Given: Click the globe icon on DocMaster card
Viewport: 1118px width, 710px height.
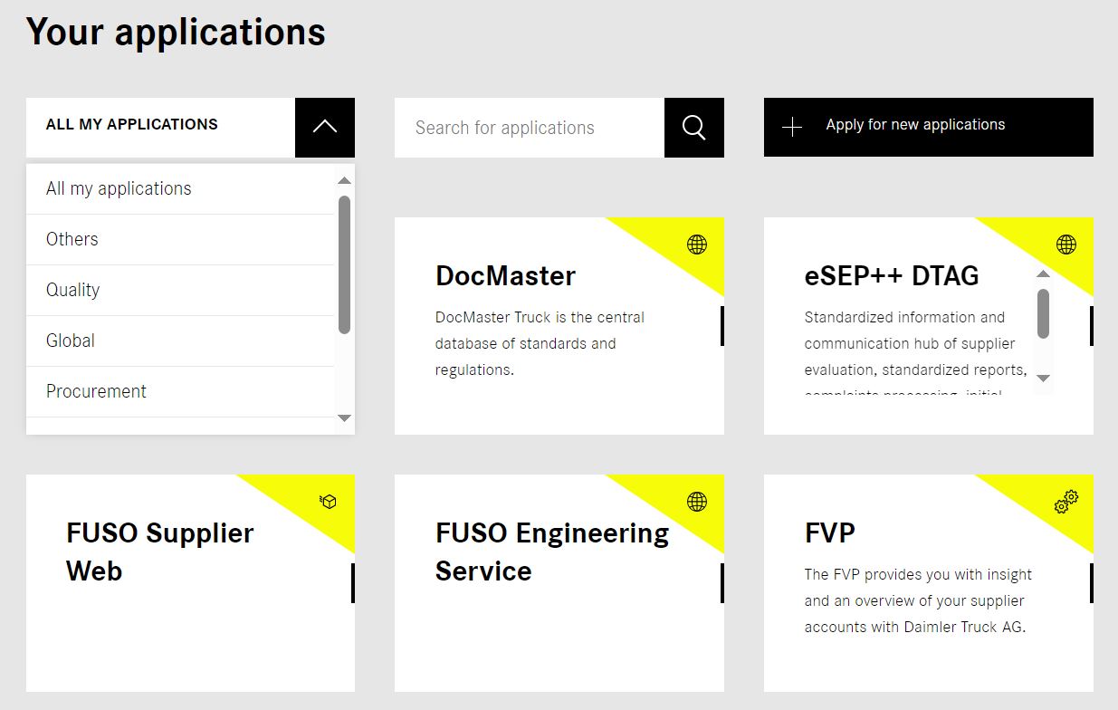Looking at the screenshot, I should point(697,245).
